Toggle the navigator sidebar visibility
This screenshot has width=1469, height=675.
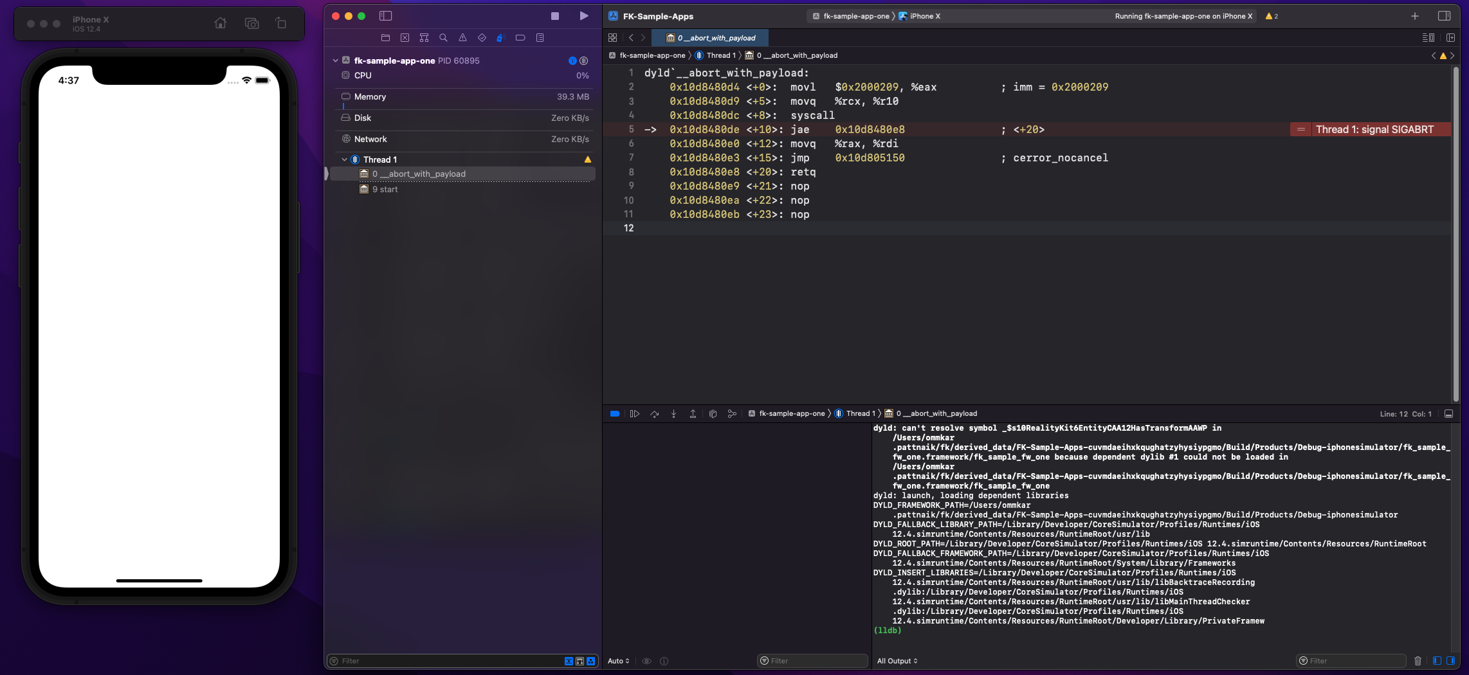385,16
